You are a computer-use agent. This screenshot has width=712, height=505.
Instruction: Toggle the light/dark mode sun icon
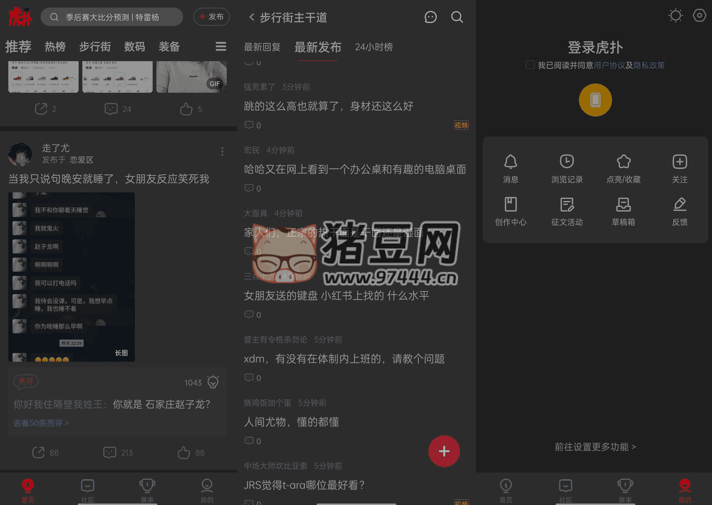coord(675,16)
